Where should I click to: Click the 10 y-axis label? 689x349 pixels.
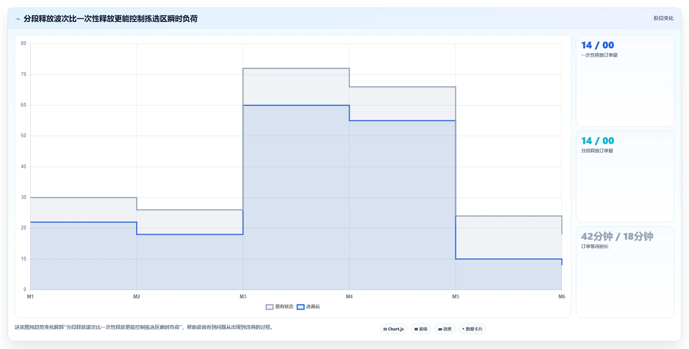click(x=23, y=259)
